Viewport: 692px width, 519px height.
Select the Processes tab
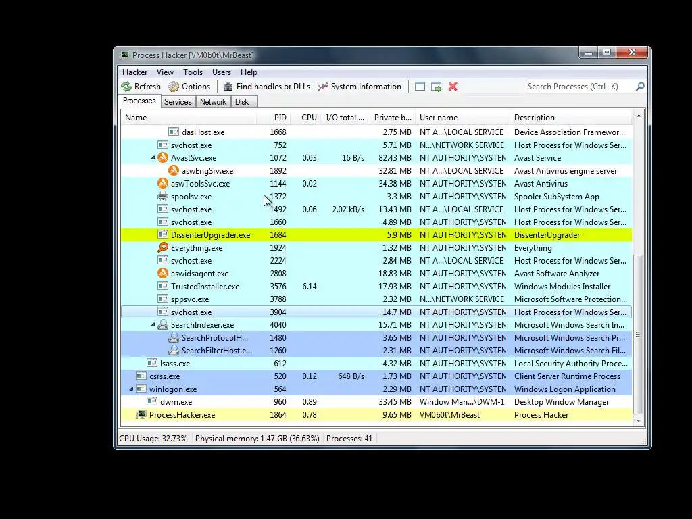point(139,101)
